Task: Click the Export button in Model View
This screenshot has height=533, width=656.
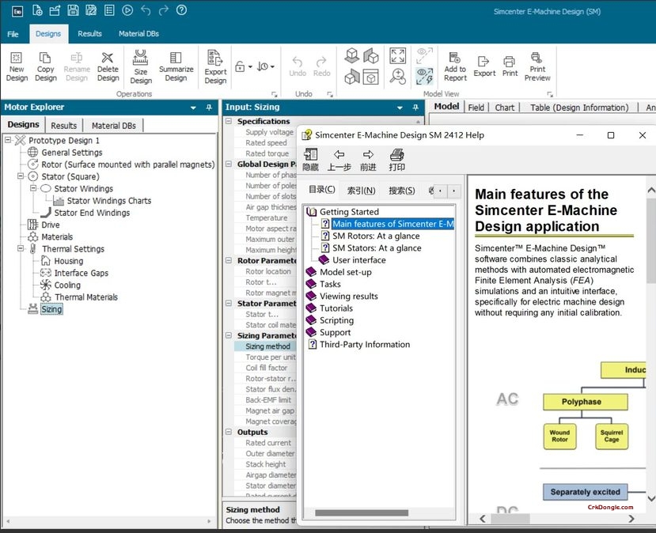Action: click(x=484, y=67)
